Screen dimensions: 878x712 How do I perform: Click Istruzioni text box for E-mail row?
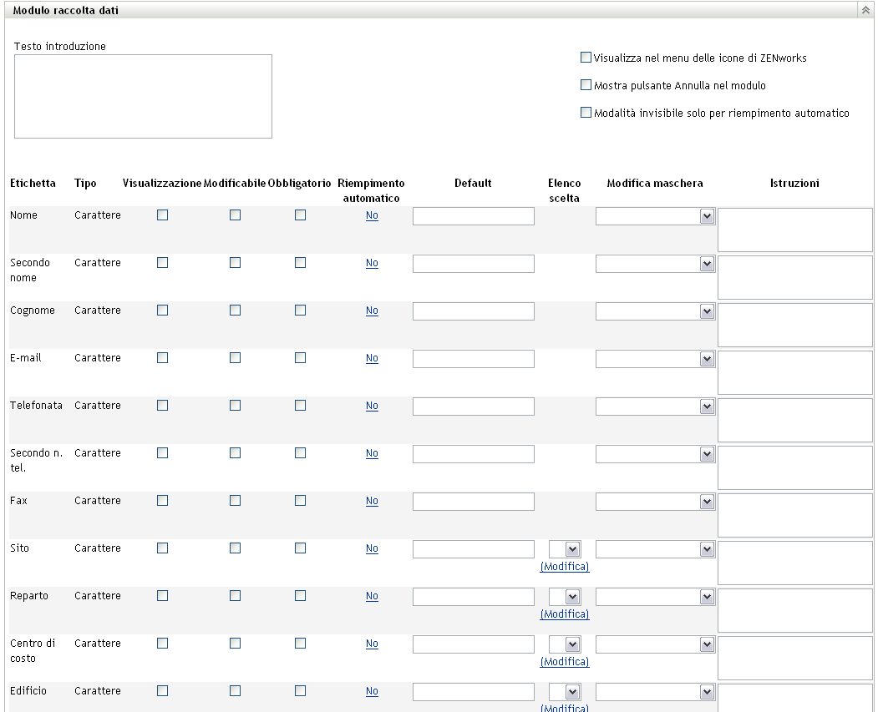pyautogui.click(x=795, y=372)
